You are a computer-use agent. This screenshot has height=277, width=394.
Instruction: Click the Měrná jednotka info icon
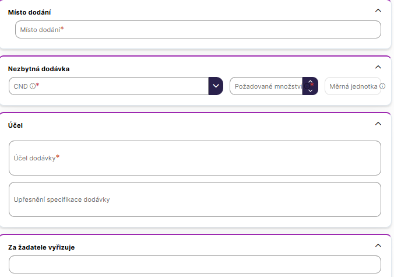(382, 86)
